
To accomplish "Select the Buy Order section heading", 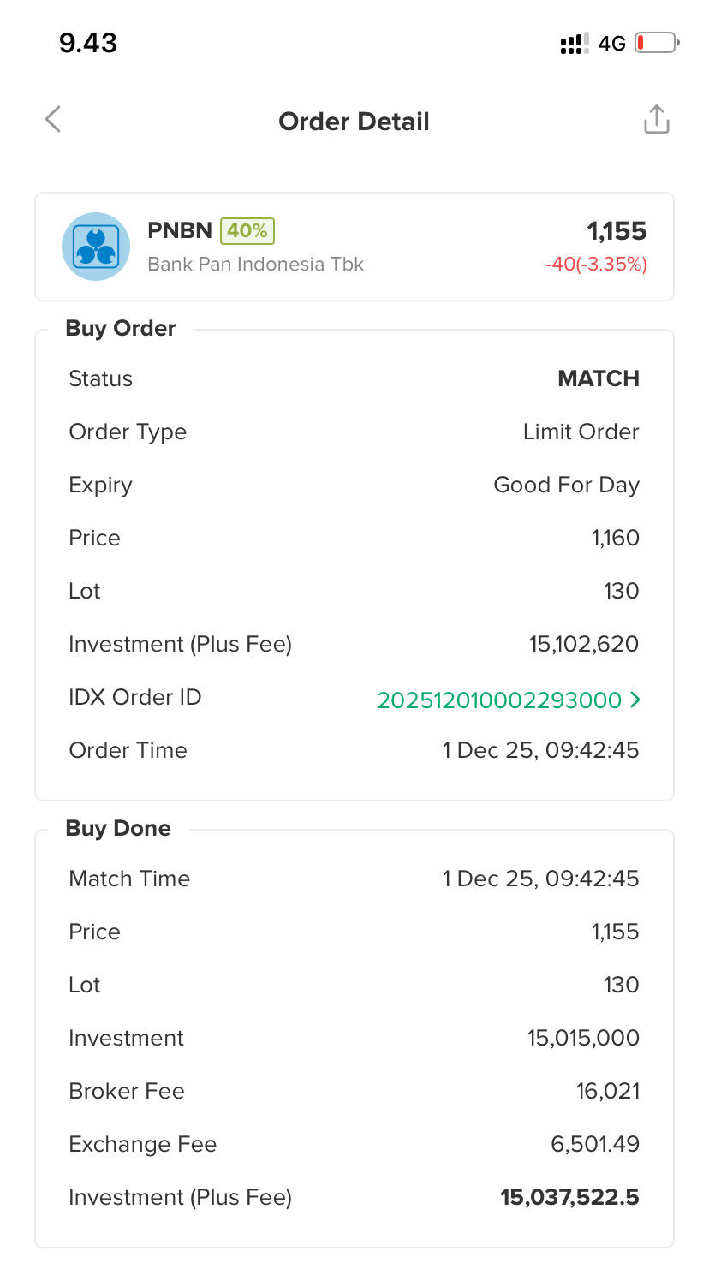I will (x=121, y=329).
